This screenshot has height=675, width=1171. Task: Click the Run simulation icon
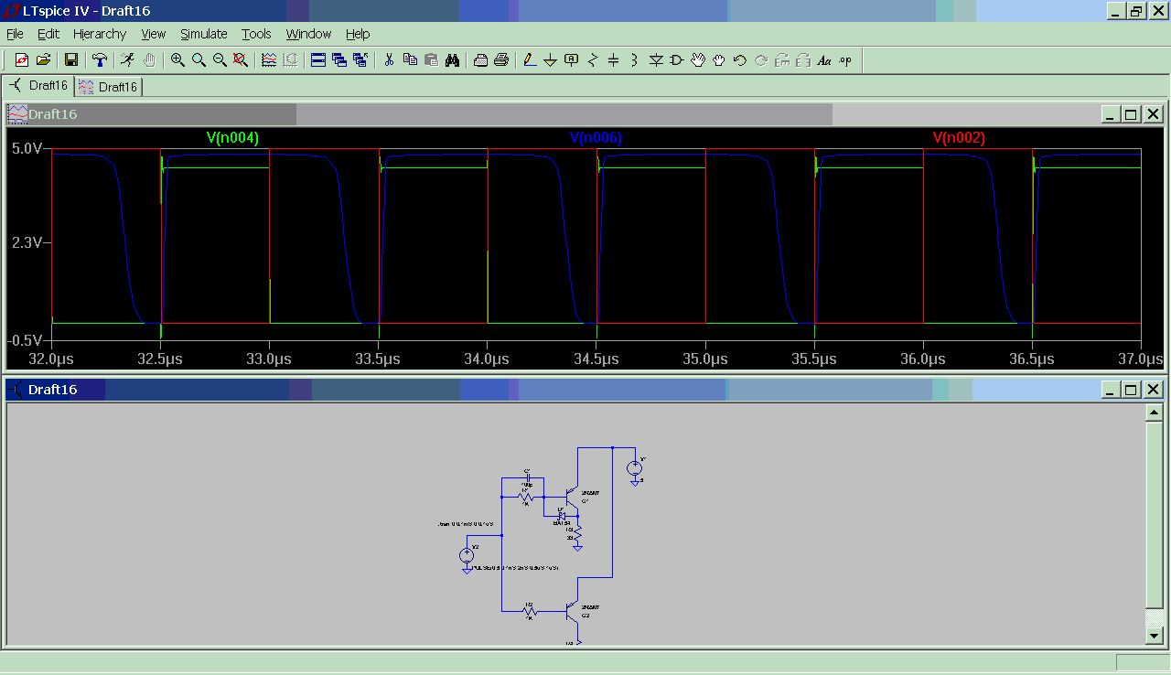pyautogui.click(x=127, y=60)
